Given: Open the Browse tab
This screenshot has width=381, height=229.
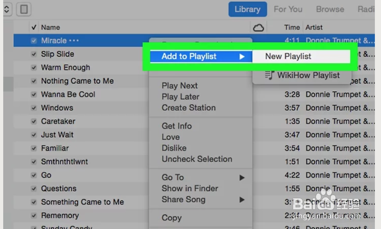Looking at the screenshot, I should tap(330, 9).
